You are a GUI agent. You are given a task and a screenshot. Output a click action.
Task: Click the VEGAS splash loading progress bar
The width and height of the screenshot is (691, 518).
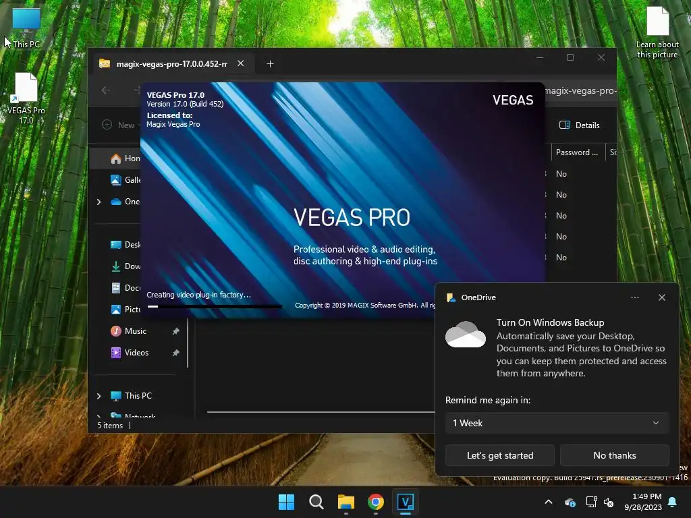pos(214,306)
